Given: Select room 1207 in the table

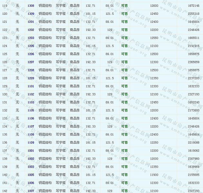Looking at the screenshot, I should point(31,62).
